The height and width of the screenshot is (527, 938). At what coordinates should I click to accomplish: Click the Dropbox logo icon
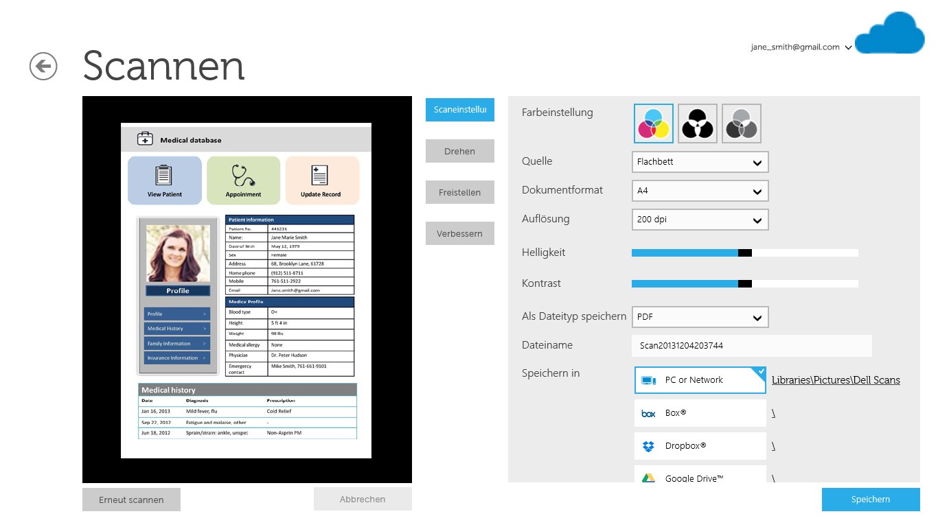click(648, 446)
